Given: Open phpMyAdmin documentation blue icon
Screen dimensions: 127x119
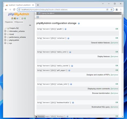Looking at the screenshot, I should [x=17, y=18].
